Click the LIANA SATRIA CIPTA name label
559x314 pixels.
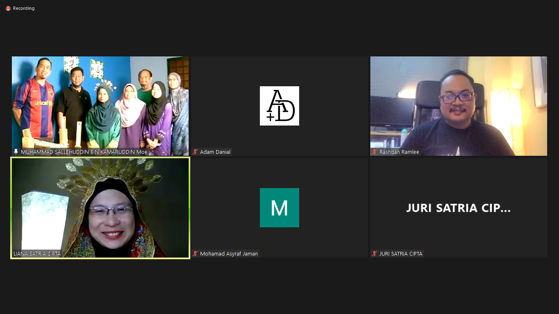[x=37, y=253]
